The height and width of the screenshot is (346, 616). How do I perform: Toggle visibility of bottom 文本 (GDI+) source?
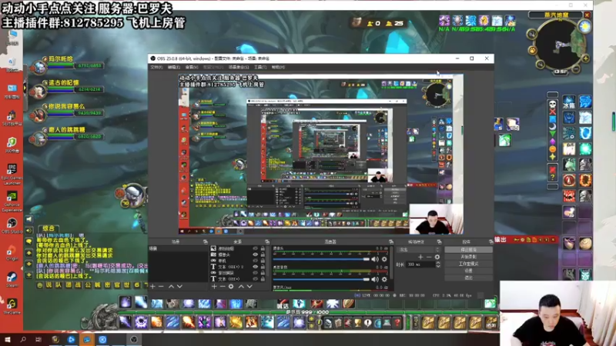coord(256,279)
